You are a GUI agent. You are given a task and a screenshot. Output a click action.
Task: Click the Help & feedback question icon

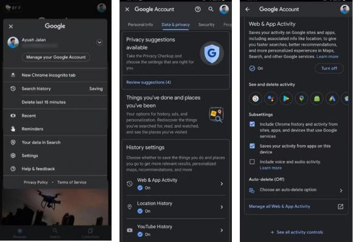13,168
